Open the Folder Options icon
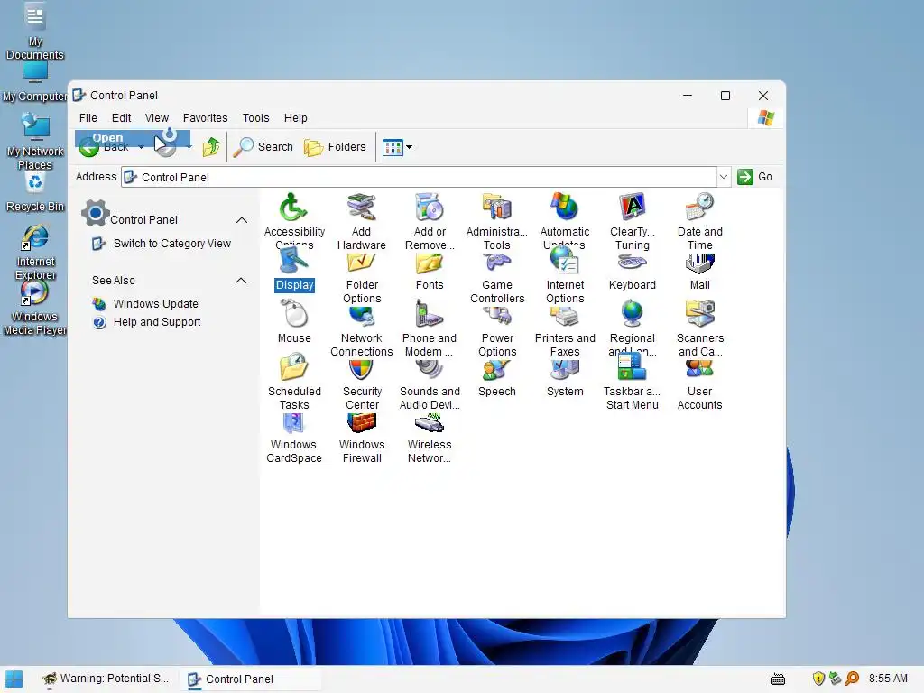The image size is (924, 693). coord(361,263)
